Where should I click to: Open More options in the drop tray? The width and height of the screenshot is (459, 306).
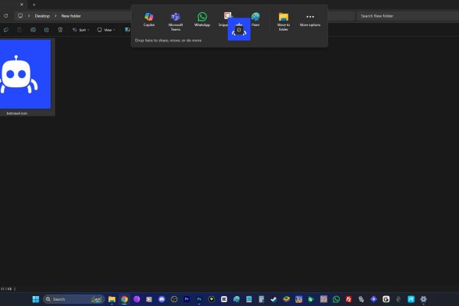pyautogui.click(x=310, y=20)
